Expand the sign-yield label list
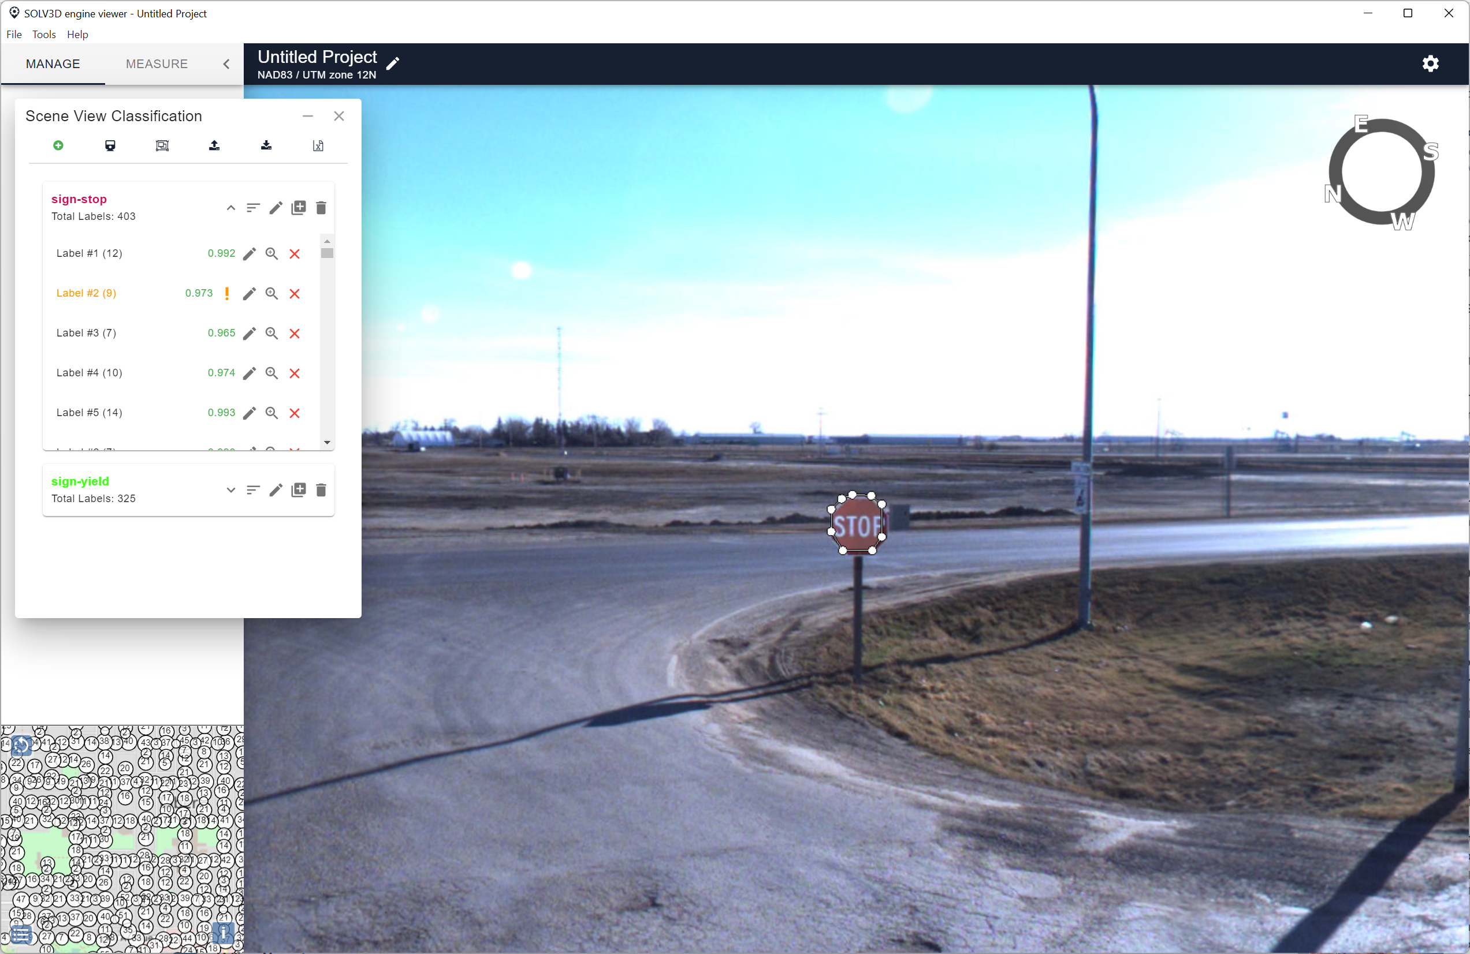The height and width of the screenshot is (954, 1470). point(230,490)
